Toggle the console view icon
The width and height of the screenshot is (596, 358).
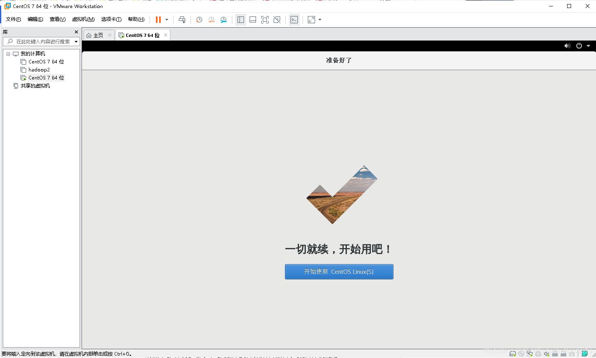(x=294, y=20)
